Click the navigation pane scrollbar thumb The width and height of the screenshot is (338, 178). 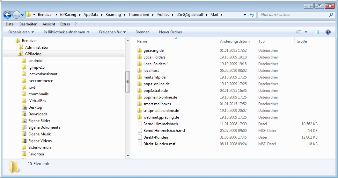coord(128,81)
